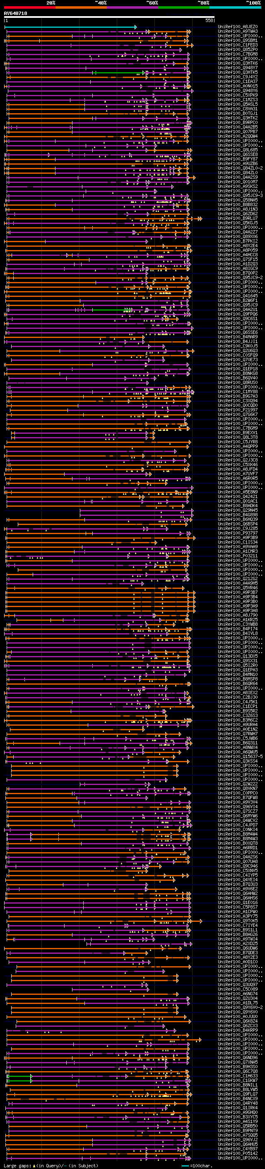Select hit label UniRef100_A2QQW4
Viewport: 265px width, 1169px height.
tap(238, 136)
